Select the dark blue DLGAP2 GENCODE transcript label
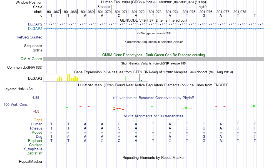264x168 pixels. (x=35, y=24)
